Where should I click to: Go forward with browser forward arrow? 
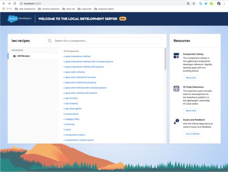[9, 4]
